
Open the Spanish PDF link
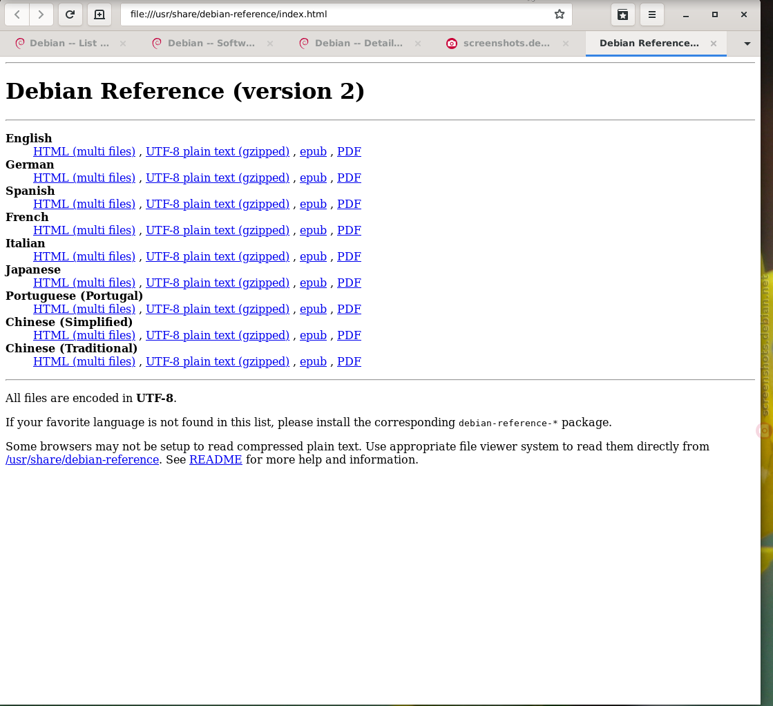tap(349, 204)
